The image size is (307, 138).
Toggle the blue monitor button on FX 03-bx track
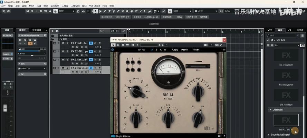coord(91,60)
